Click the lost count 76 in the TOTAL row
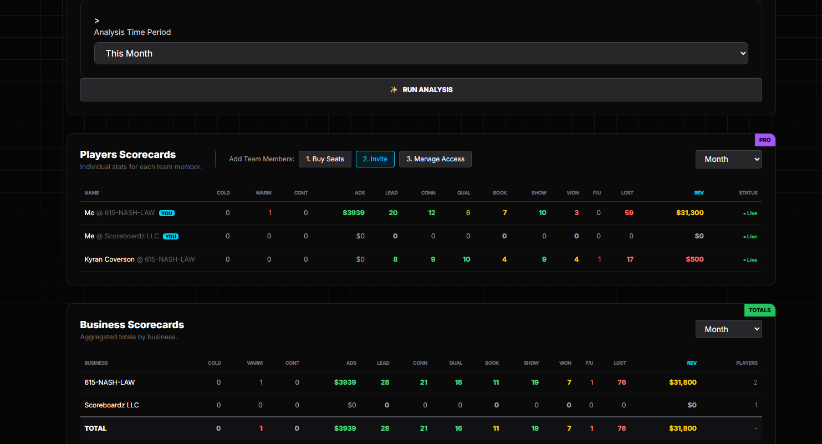 point(622,428)
